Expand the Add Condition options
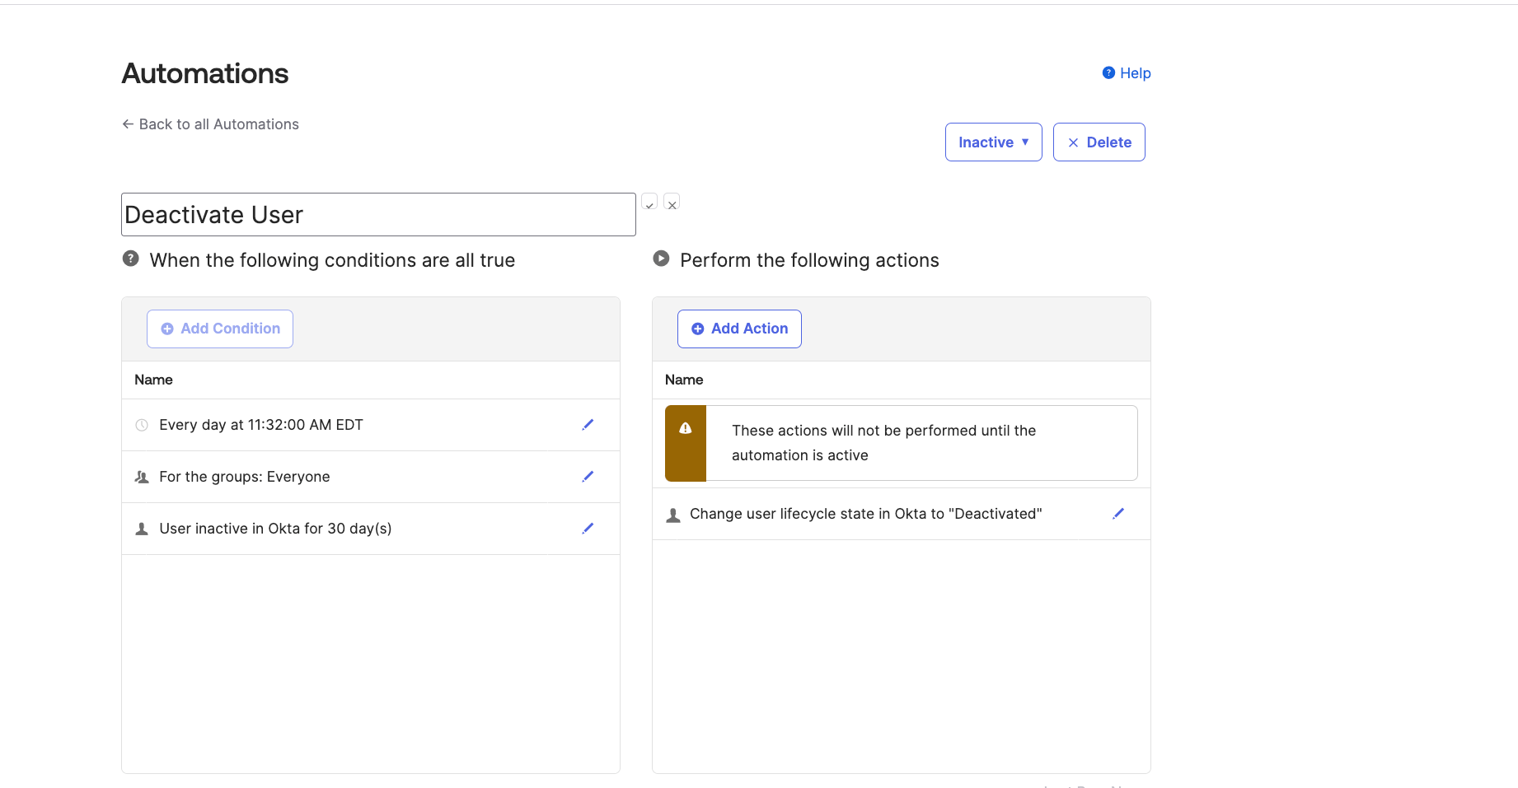The image size is (1518, 788). coord(219,328)
